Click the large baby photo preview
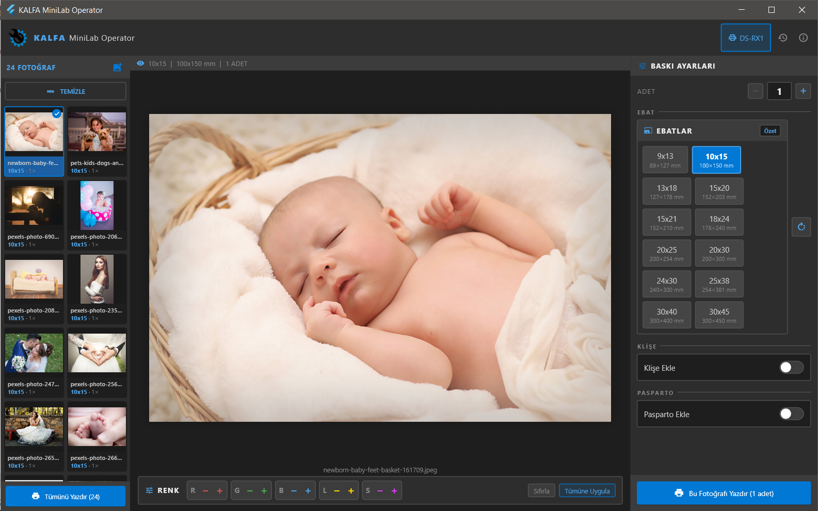Viewport: 818px width, 511px height. [380, 268]
